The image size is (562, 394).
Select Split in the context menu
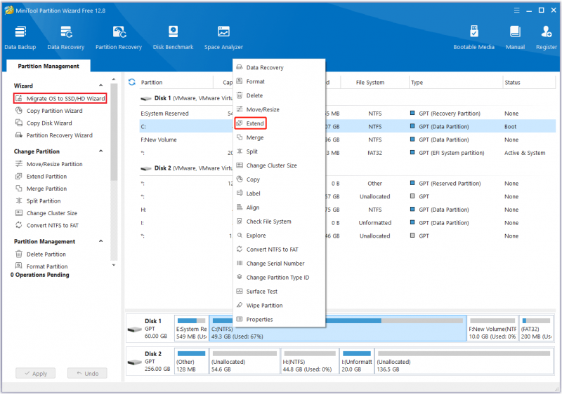pyautogui.click(x=279, y=151)
